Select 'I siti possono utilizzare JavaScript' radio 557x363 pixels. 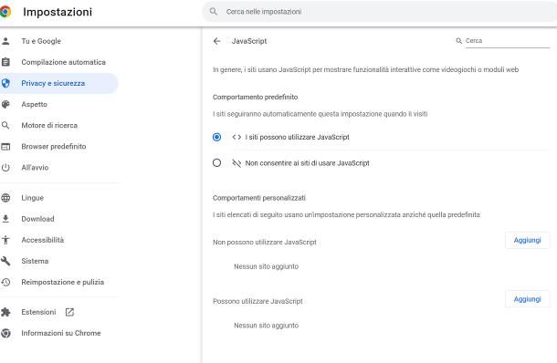pos(216,137)
